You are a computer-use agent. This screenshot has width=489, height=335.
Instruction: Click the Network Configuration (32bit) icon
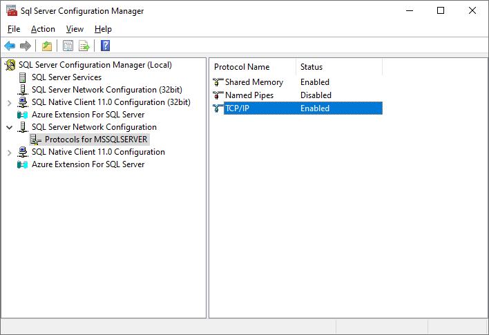[x=23, y=90]
